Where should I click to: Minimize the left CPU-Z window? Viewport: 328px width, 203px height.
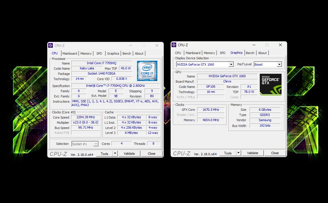pyautogui.click(x=131, y=45)
